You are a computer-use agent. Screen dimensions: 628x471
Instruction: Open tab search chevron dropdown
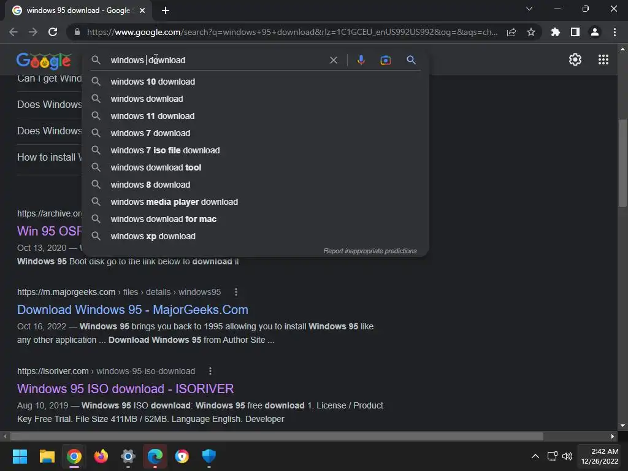[529, 9]
